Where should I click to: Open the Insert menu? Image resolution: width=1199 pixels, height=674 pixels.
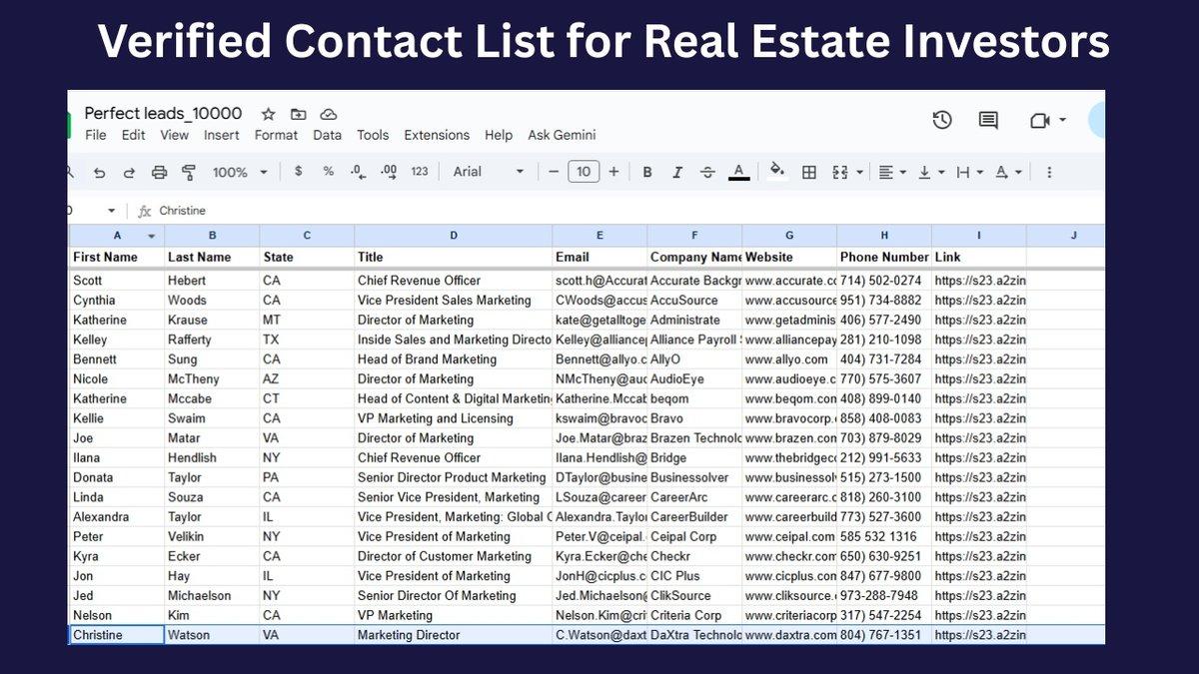[x=222, y=135]
